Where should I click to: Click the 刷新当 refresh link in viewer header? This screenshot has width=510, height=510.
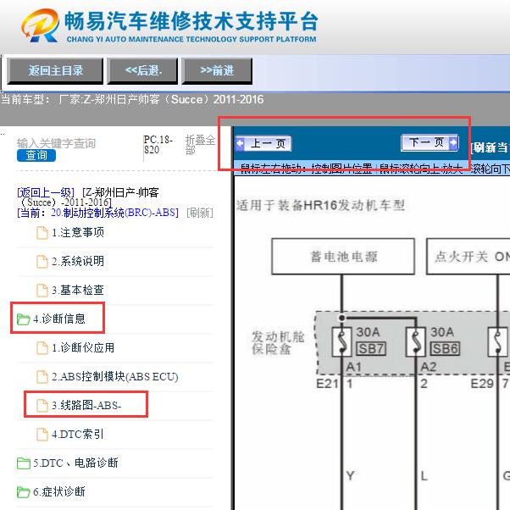point(490,147)
